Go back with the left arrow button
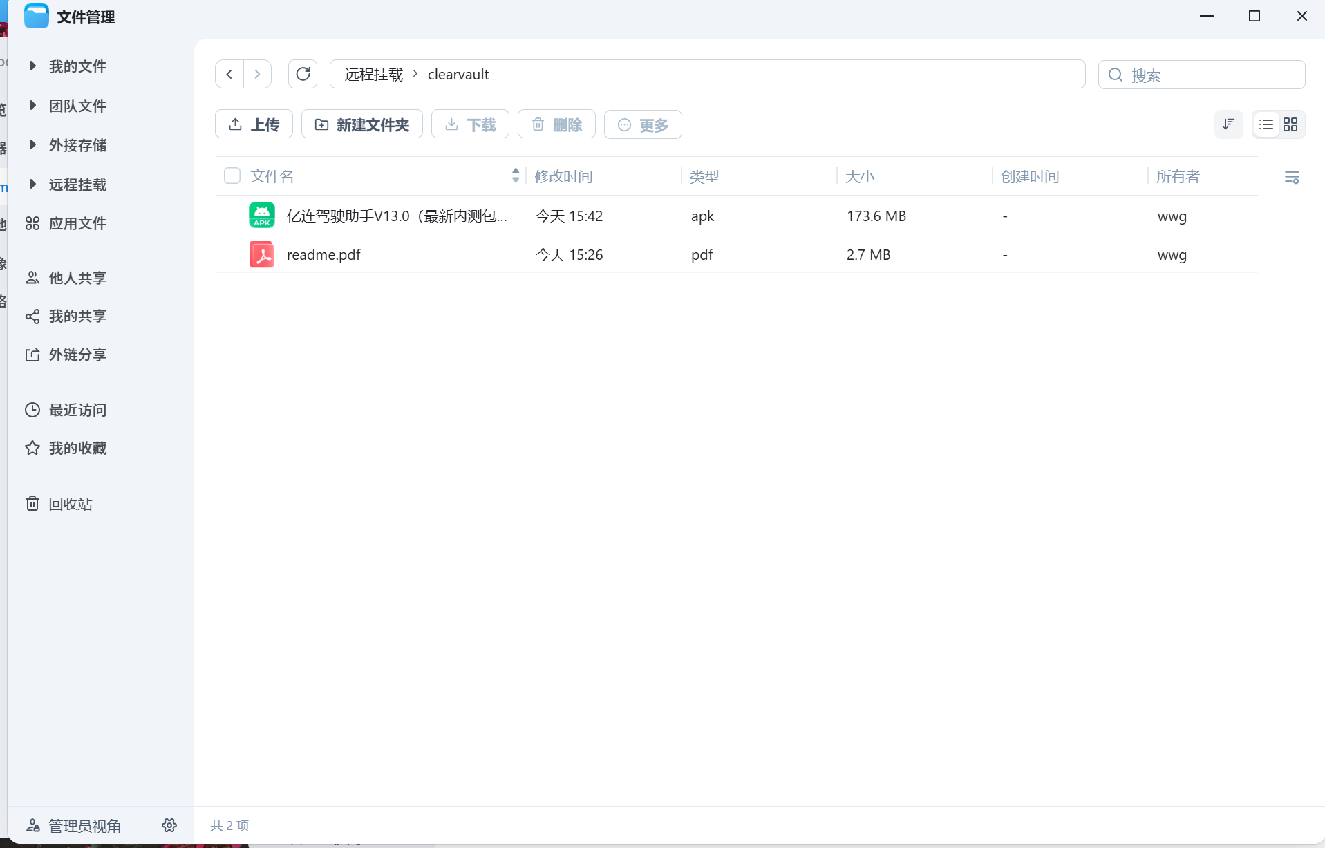The width and height of the screenshot is (1325, 848). coord(229,74)
